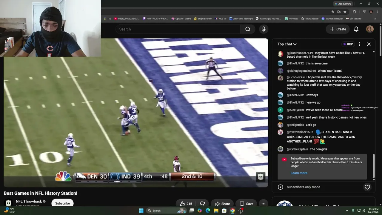Open the Photopea bookmark
This screenshot has width=382, height=215.
pyautogui.click(x=292, y=19)
